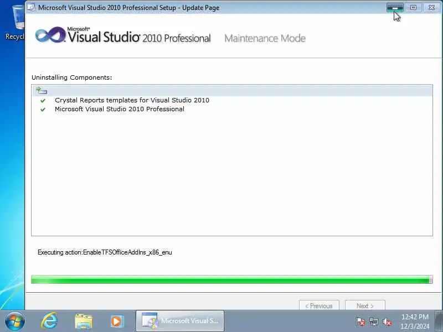Click the component list header icon
The width and height of the screenshot is (443, 332).
pos(42,90)
